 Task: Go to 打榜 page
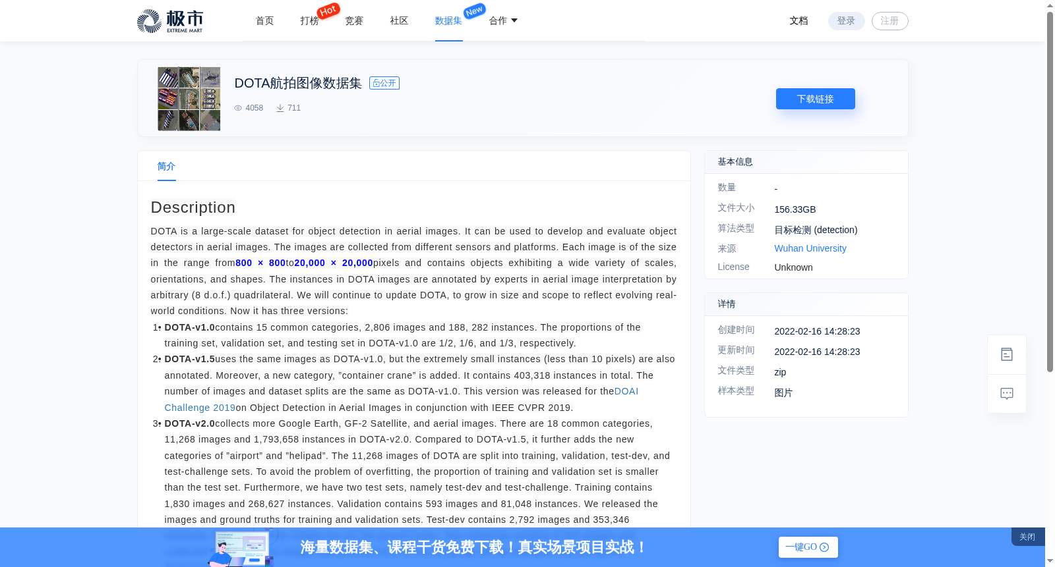(x=309, y=21)
